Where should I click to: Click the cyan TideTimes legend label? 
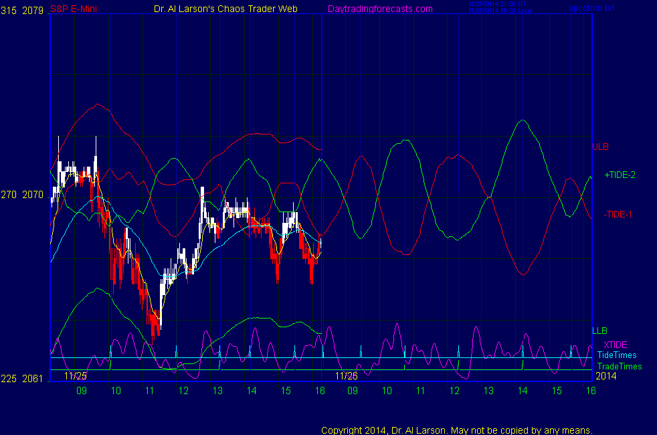coord(617,355)
